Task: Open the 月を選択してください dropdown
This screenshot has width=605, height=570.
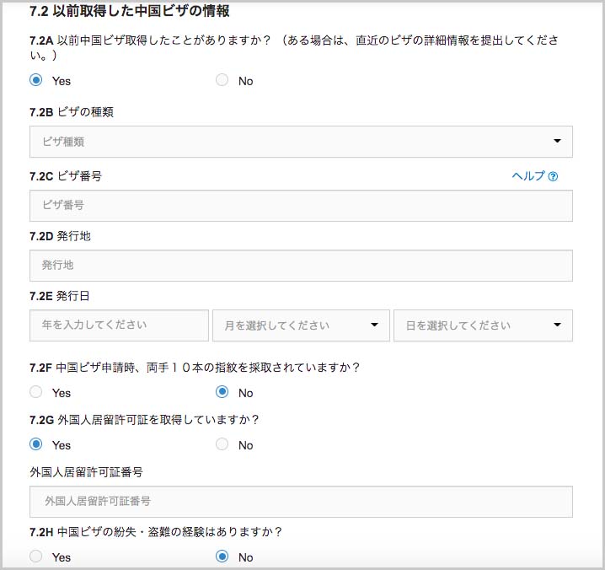Action: coord(301,325)
